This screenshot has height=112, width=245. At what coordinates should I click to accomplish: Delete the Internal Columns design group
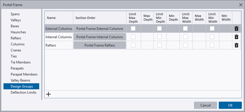pos(236,37)
